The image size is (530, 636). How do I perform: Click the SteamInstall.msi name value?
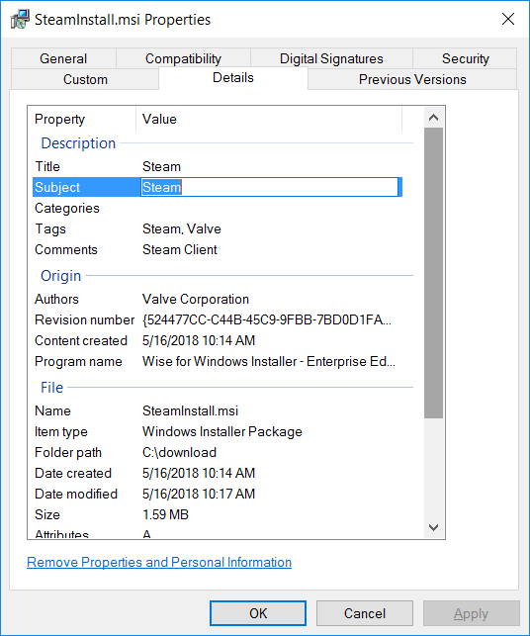[x=190, y=410]
